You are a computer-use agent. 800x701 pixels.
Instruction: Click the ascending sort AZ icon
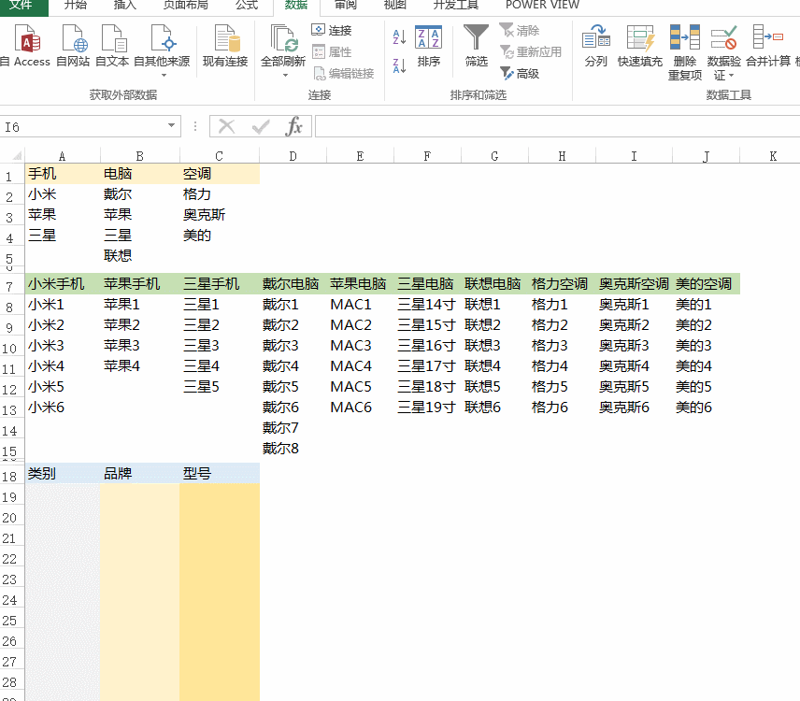[x=397, y=37]
